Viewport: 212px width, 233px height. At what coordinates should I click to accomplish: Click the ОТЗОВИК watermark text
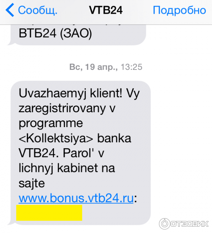coord(189,224)
